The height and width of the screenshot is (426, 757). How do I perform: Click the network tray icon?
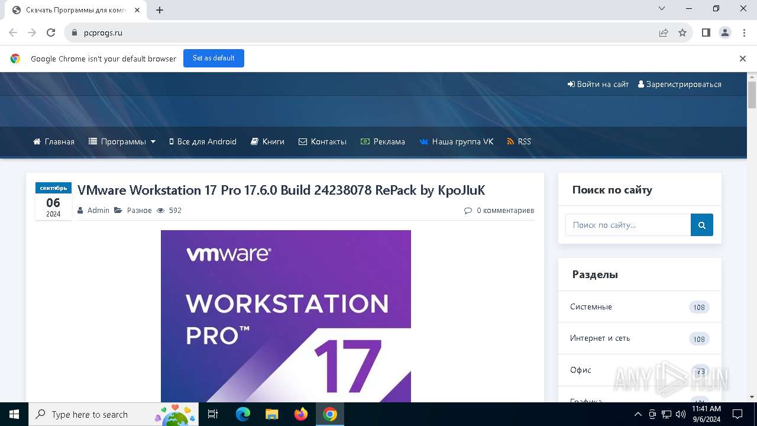click(667, 414)
